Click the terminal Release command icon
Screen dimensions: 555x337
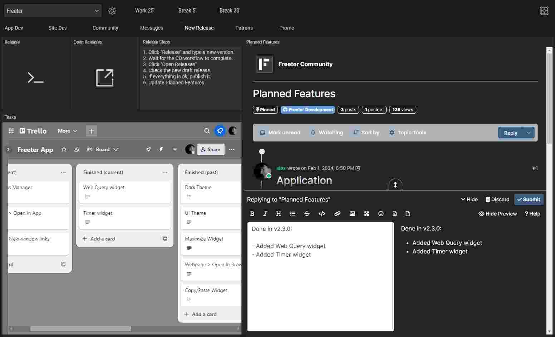(x=36, y=78)
